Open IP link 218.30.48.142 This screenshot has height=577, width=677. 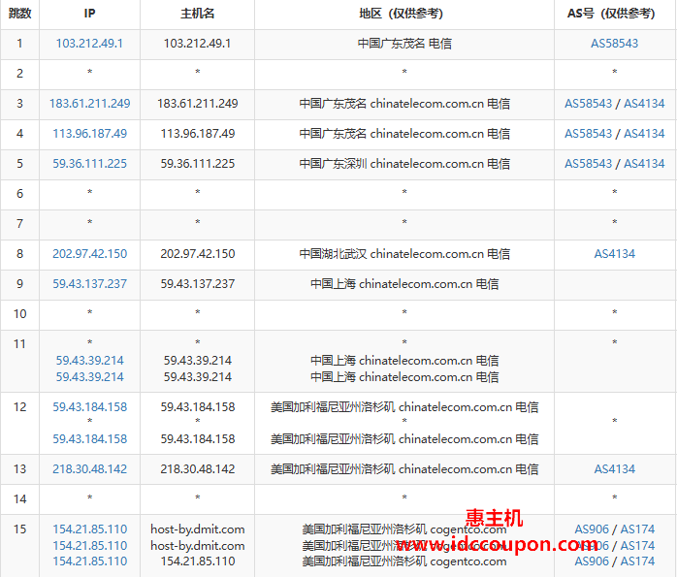pos(89,469)
